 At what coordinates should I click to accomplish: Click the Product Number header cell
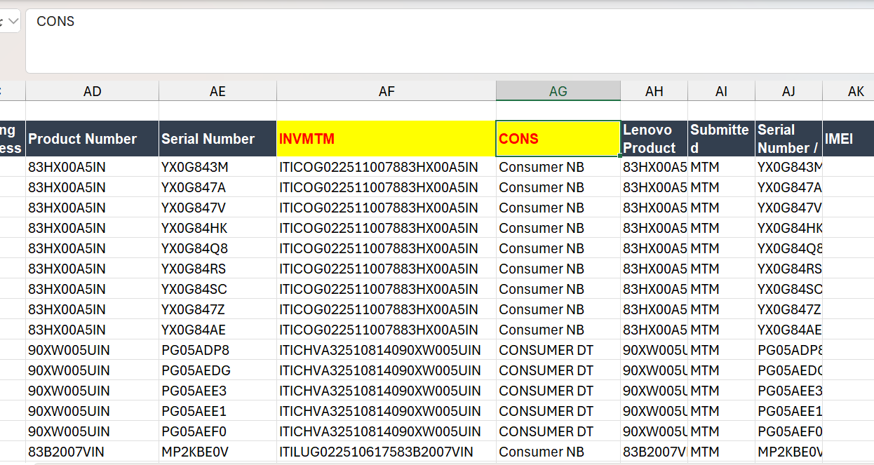(x=92, y=139)
